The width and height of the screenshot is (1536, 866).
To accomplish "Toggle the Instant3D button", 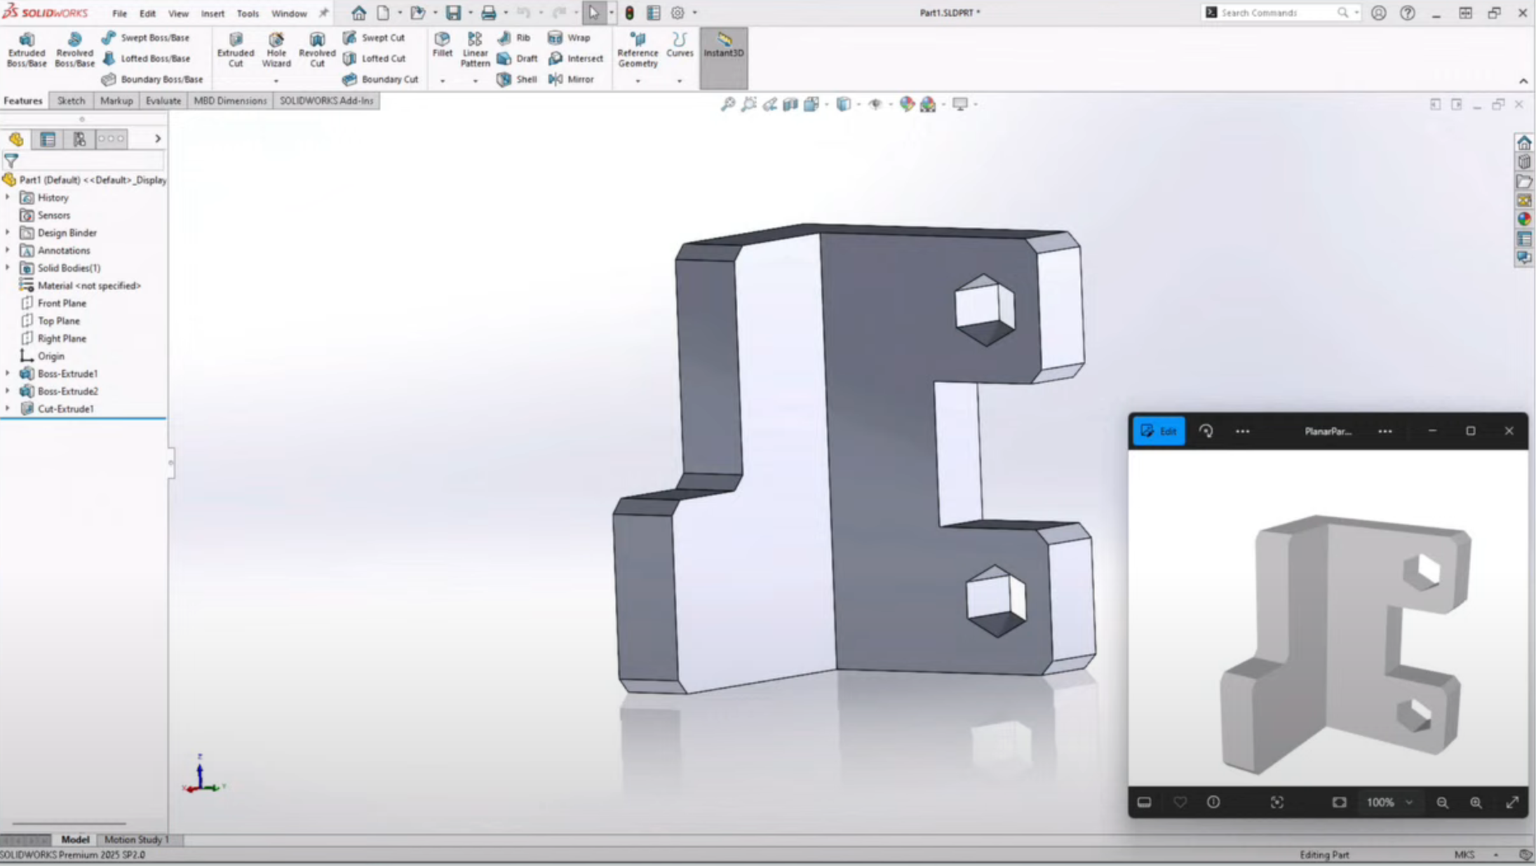I will (x=724, y=45).
